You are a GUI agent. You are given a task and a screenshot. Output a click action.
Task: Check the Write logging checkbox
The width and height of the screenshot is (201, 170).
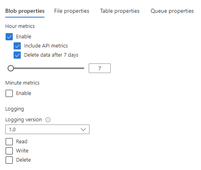tap(9, 151)
